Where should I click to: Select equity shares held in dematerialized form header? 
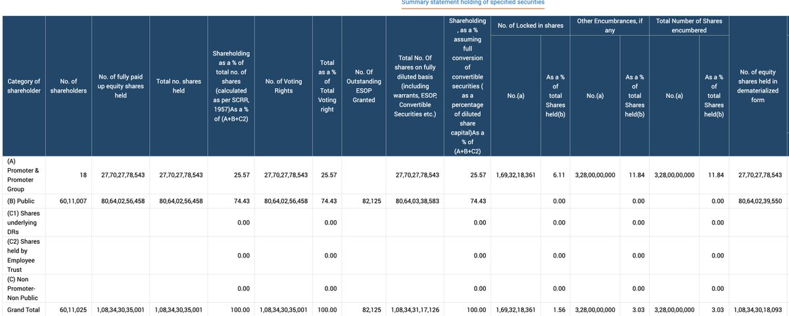(758, 86)
